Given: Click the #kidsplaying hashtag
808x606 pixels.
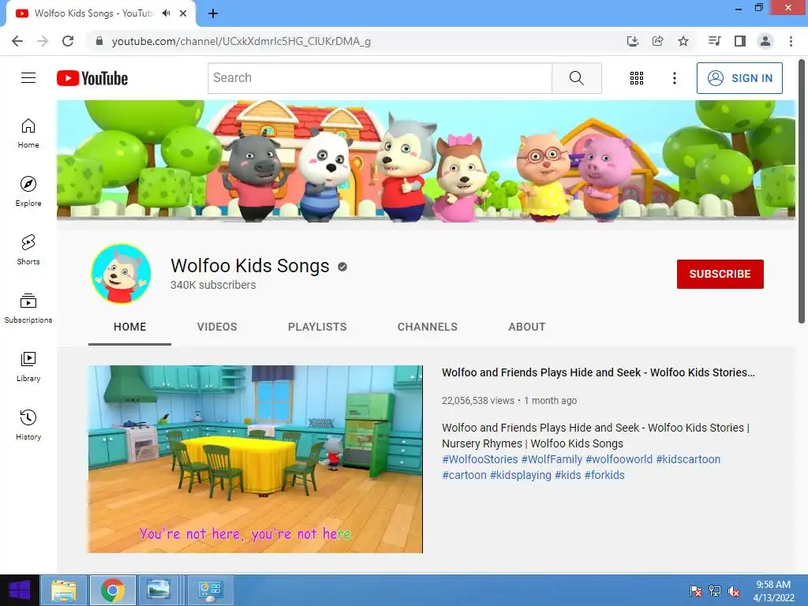Looking at the screenshot, I should [521, 475].
